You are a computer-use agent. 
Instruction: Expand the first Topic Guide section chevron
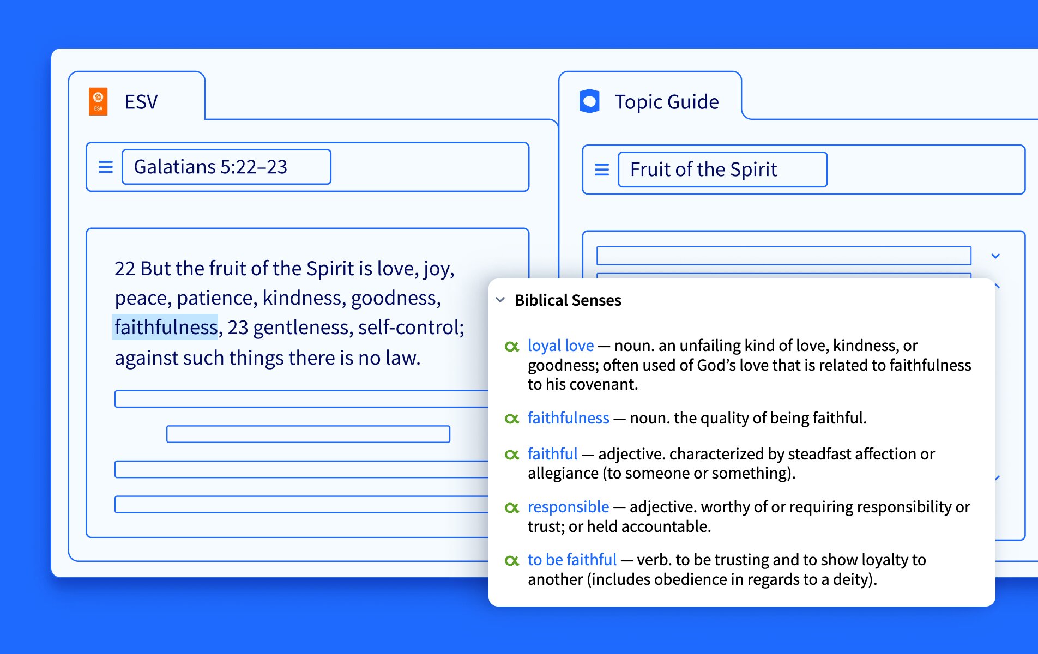(x=995, y=256)
